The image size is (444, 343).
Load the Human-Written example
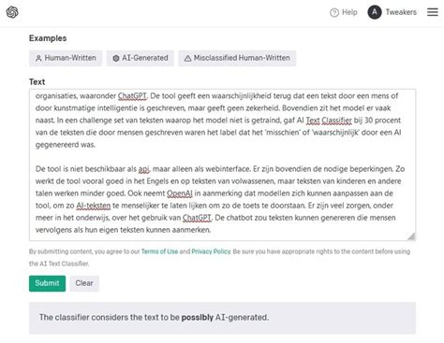coord(66,58)
